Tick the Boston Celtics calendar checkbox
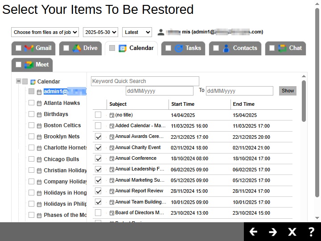 pos(31,125)
